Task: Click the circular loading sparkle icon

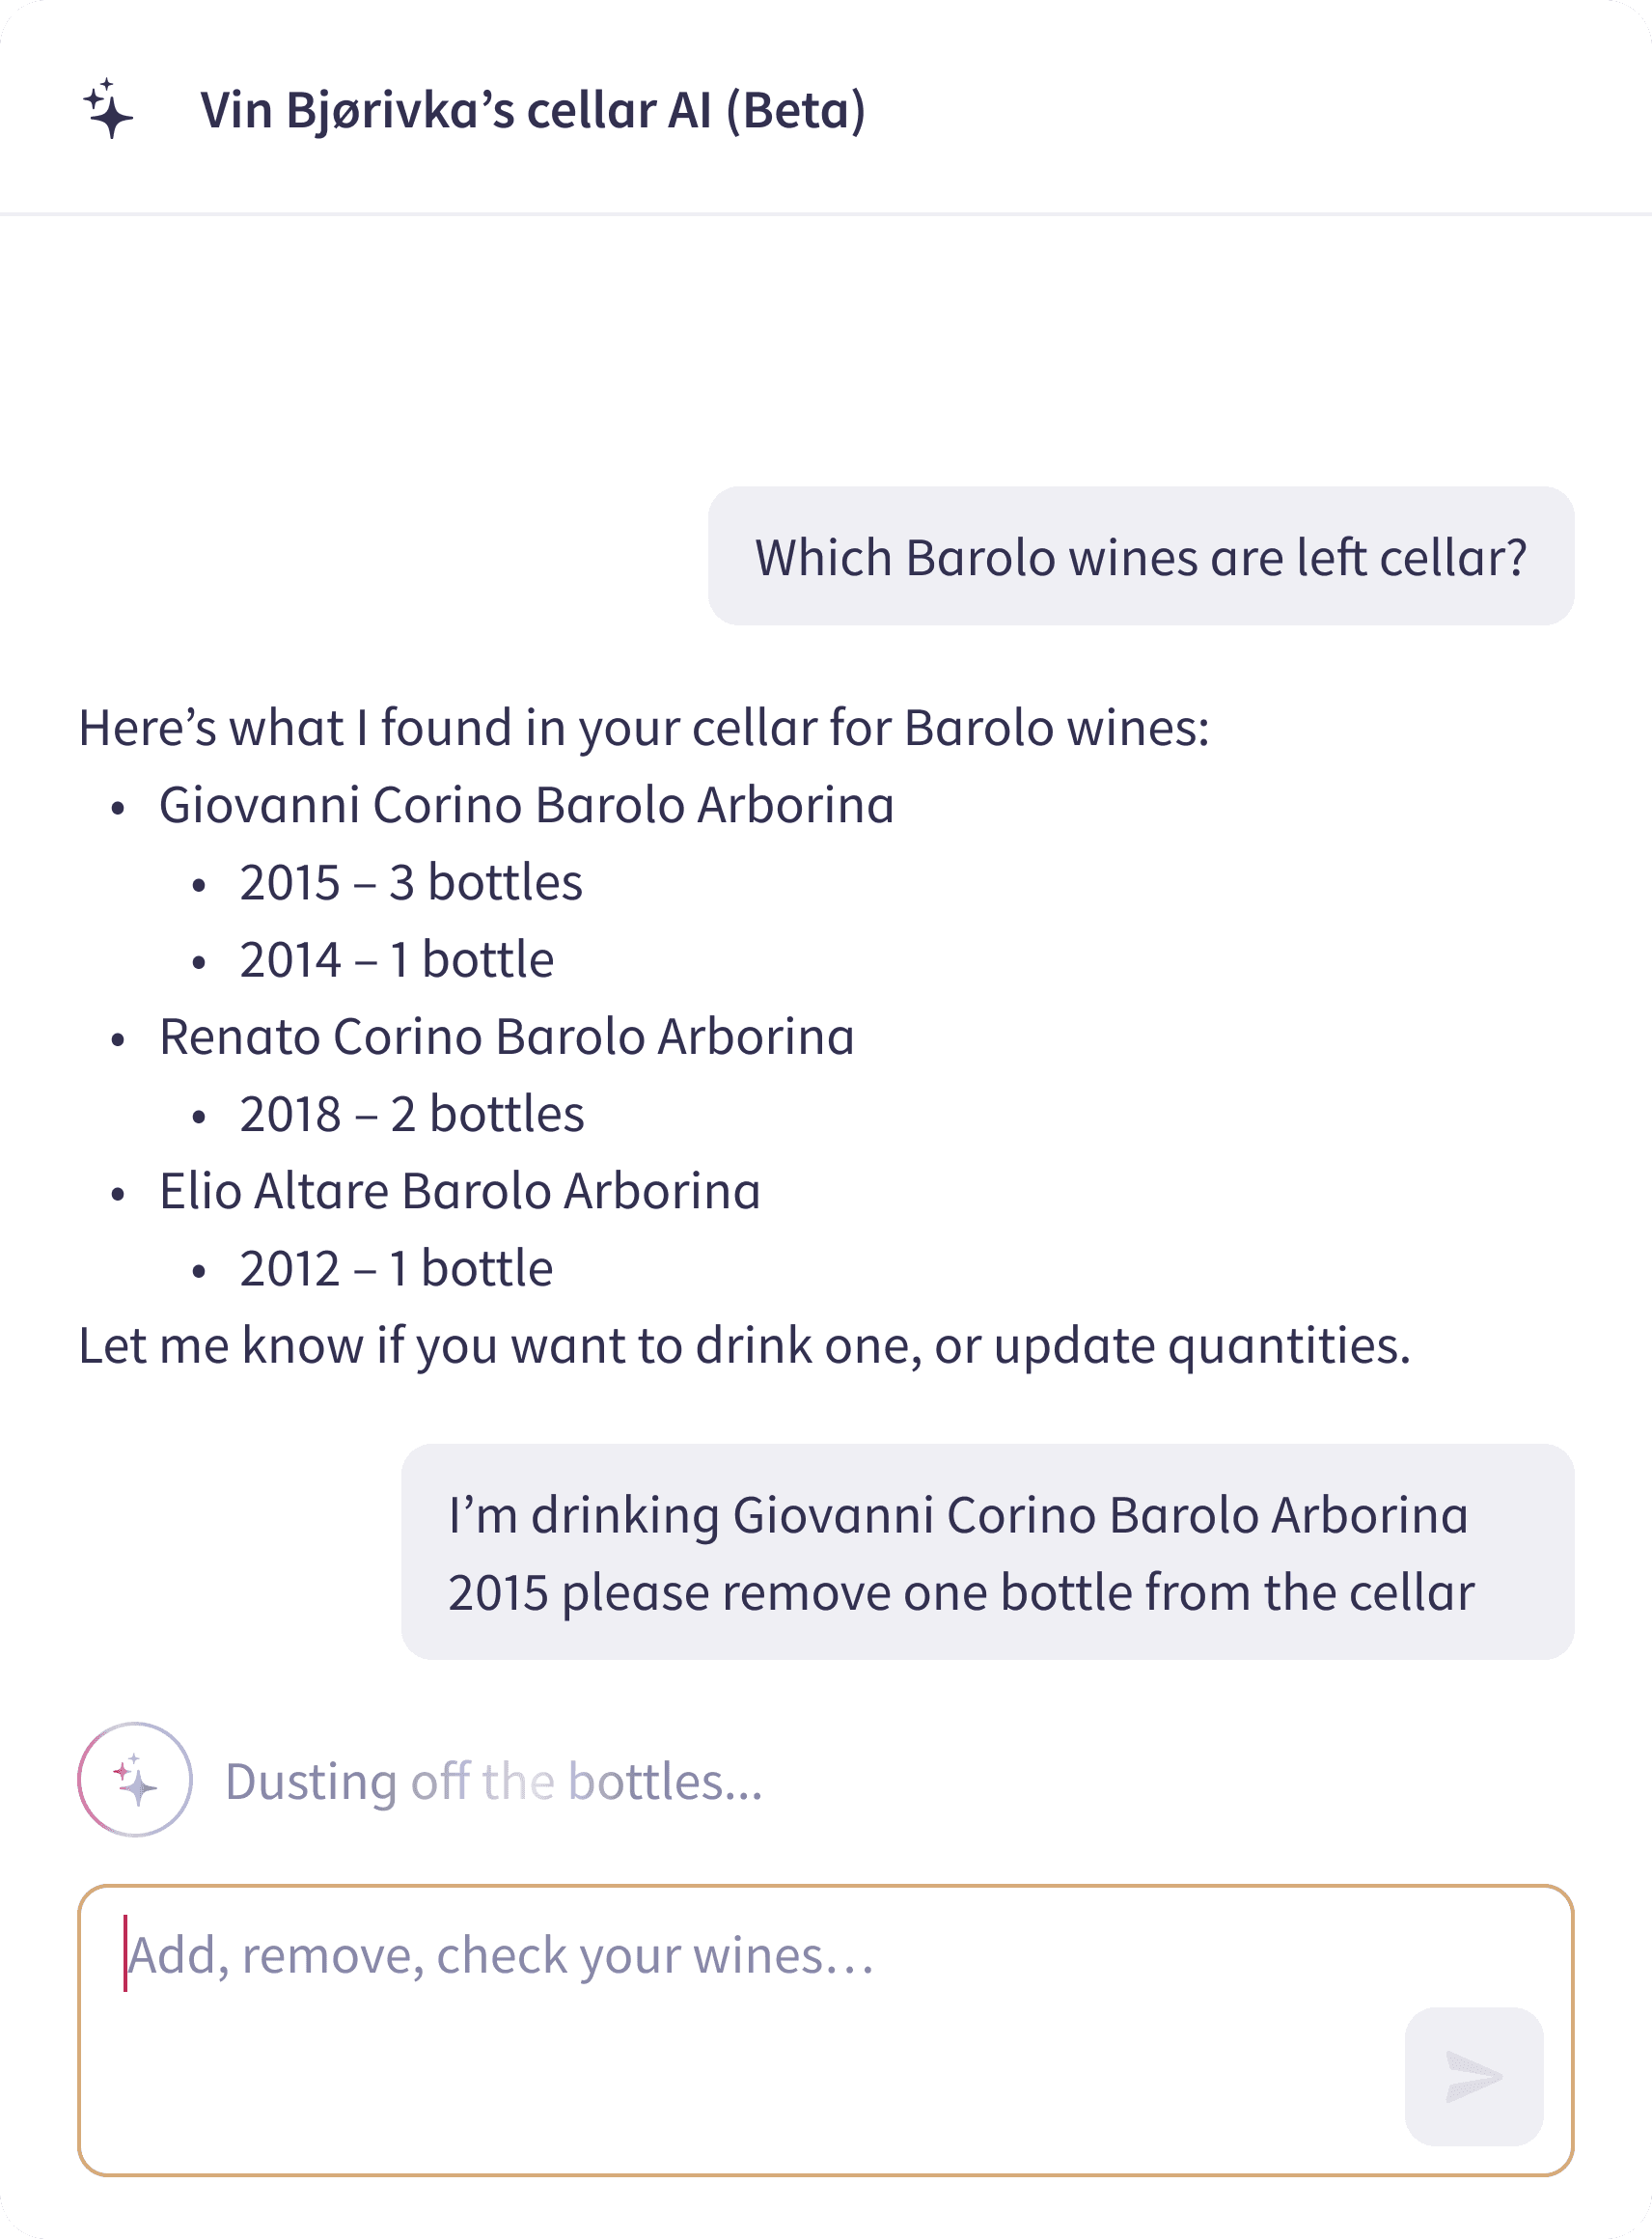Action: point(135,1779)
